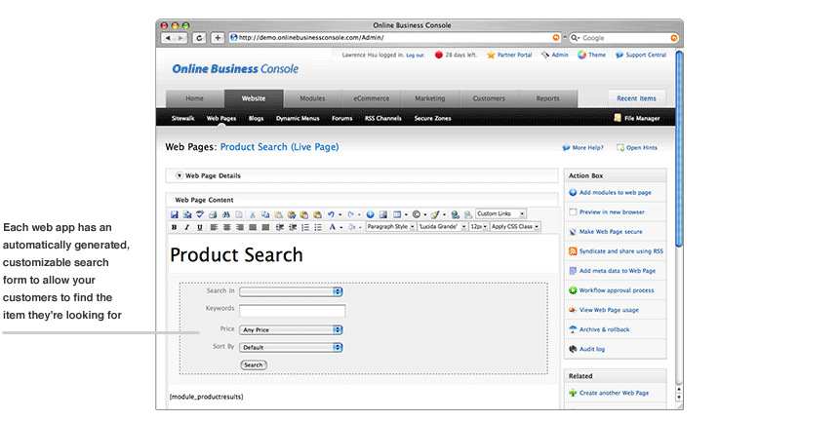Click the Italic formatting button
This screenshot has width=839, height=421.
click(x=187, y=226)
